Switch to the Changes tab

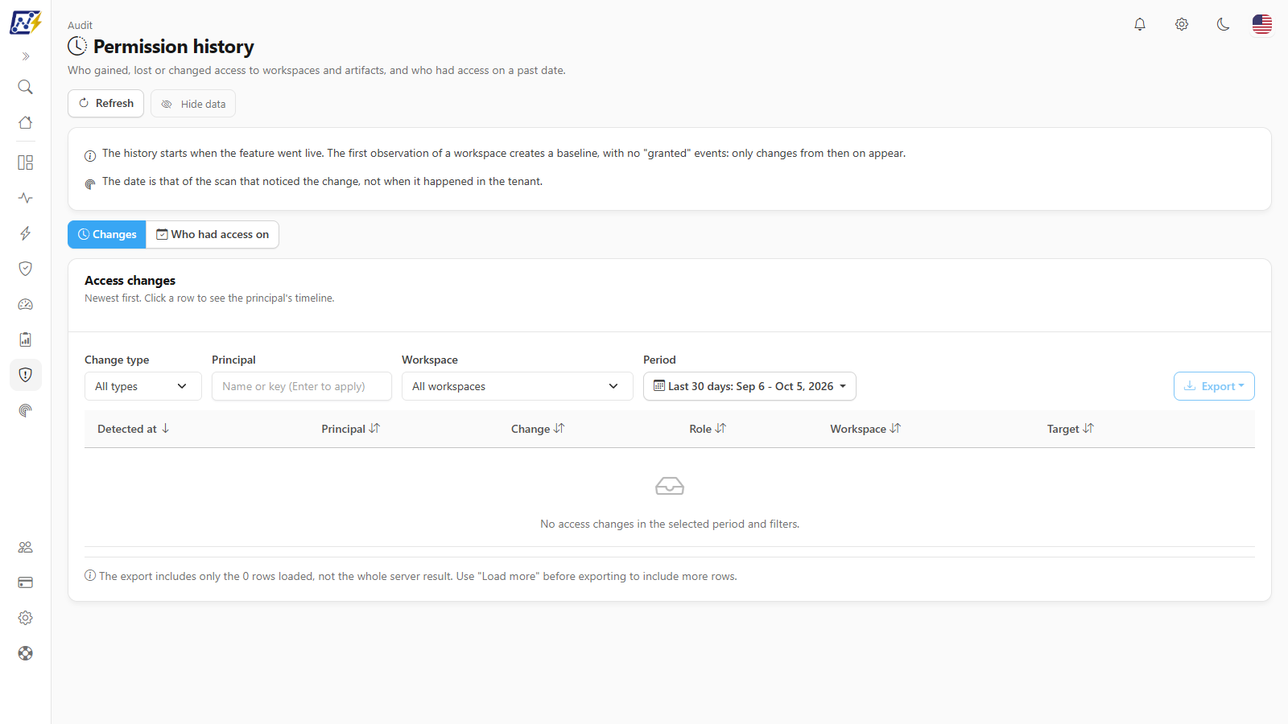point(107,234)
